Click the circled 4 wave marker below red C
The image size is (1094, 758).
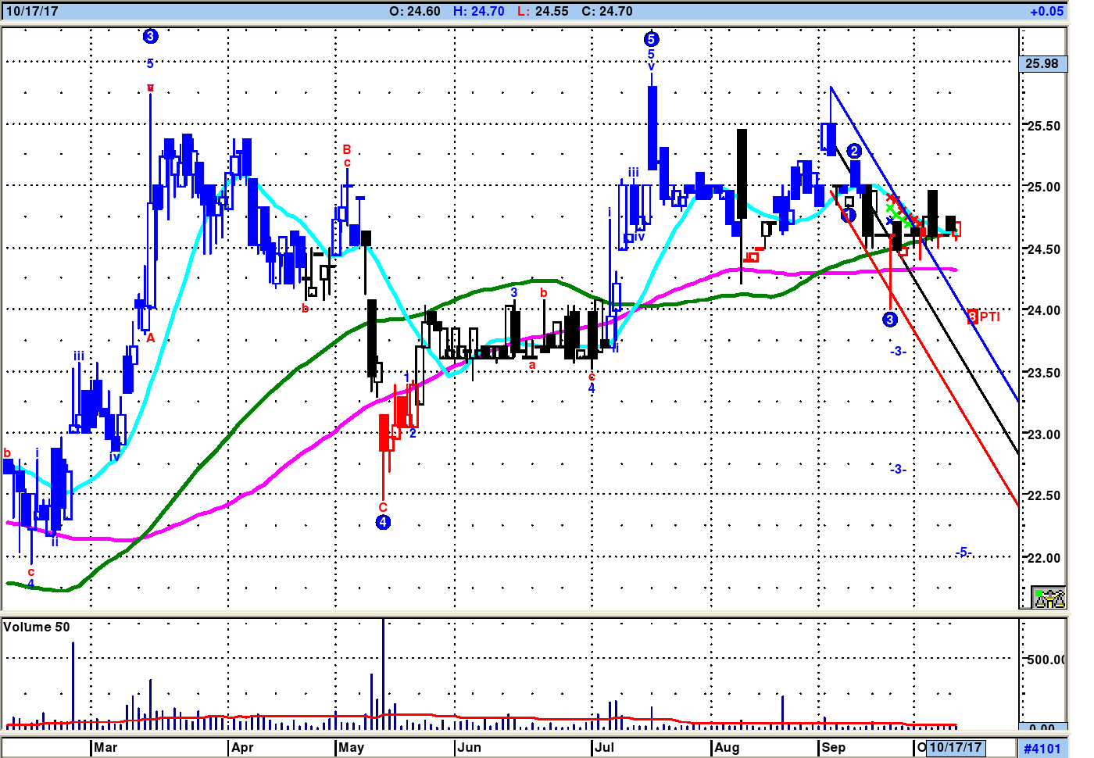(383, 522)
